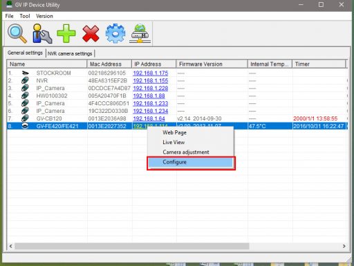
Task: Click the red timer 2000/1/1 13:58:55
Action: [x=315, y=118]
